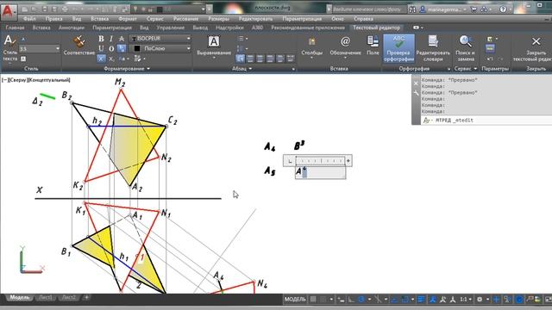
Task: Toggle Проверка орфографии spell check
Action: [x=398, y=48]
